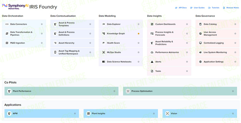Viewport: 241px width, 123px height.
Task: Star the Vision application
Action: (x=233, y=113)
